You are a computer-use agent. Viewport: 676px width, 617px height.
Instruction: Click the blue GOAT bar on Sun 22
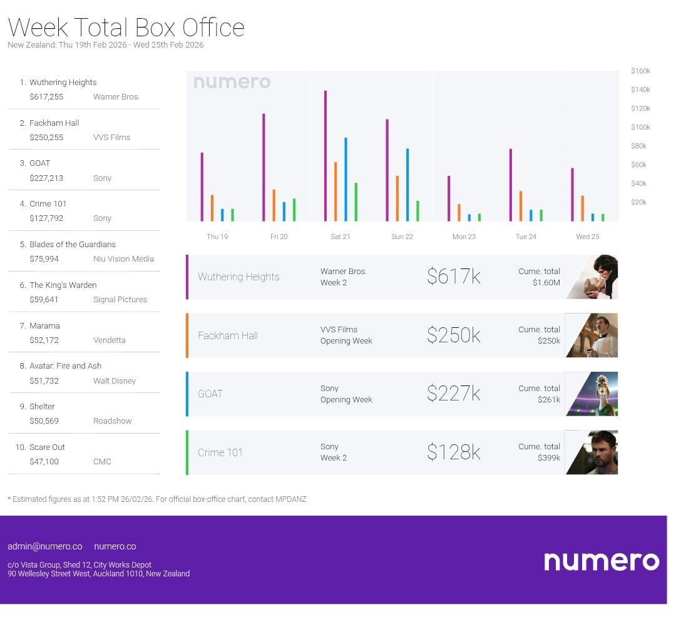pyautogui.click(x=407, y=185)
